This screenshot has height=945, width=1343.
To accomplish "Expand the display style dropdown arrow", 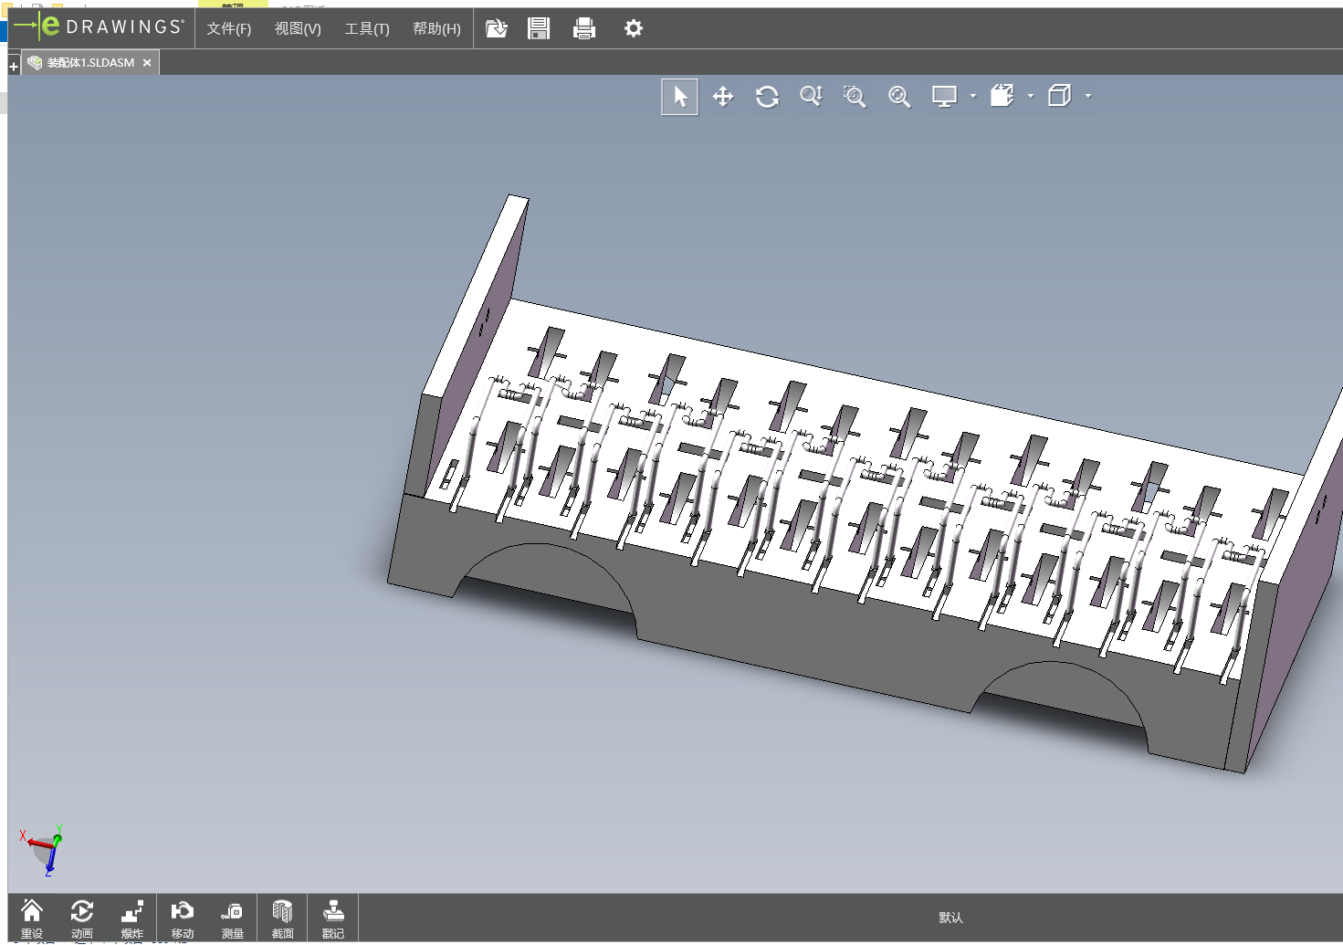I will [x=973, y=96].
